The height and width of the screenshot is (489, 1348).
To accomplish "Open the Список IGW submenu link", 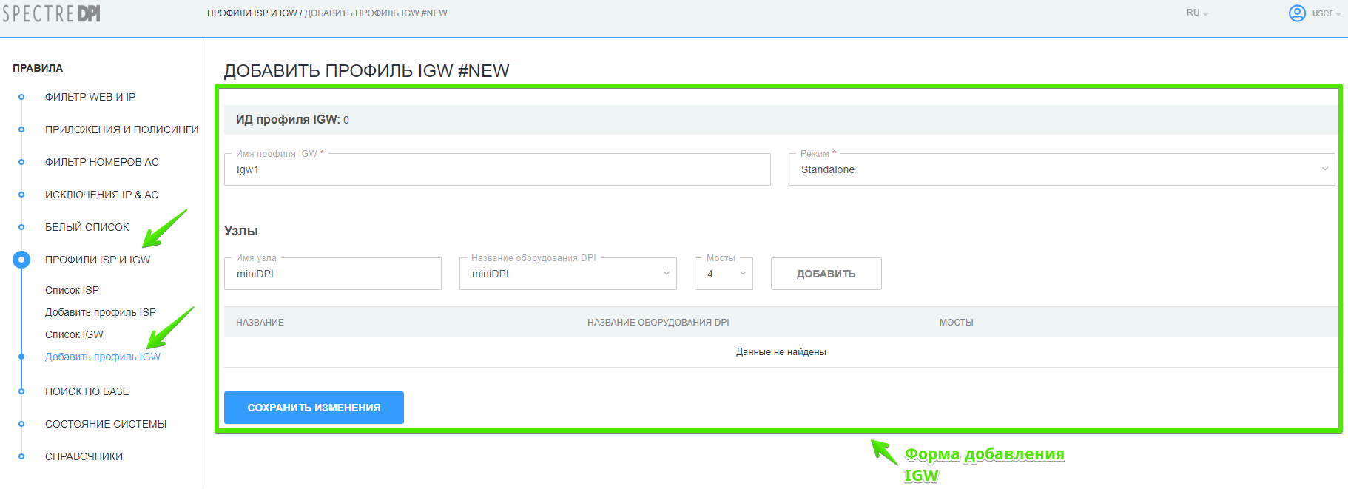I will pos(74,334).
